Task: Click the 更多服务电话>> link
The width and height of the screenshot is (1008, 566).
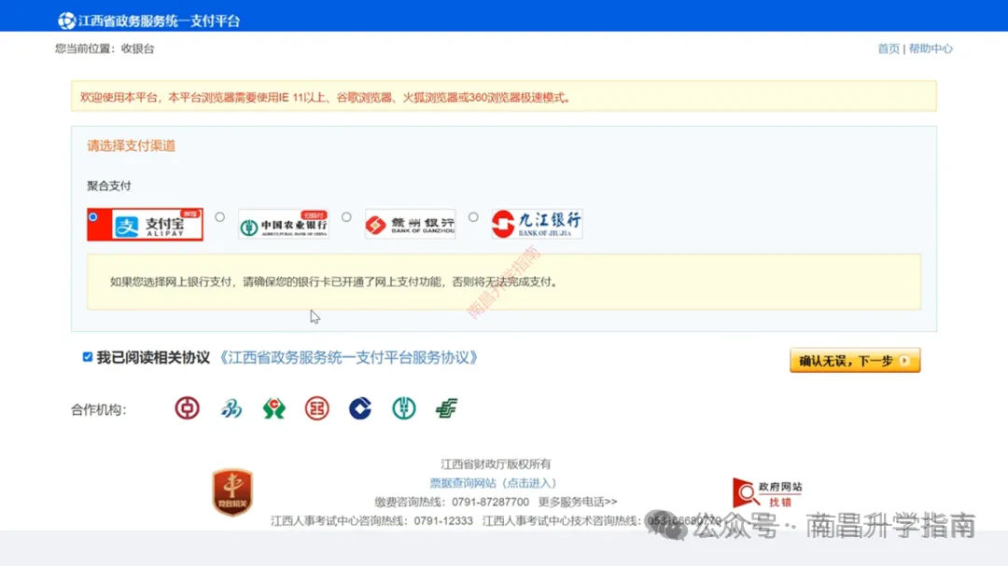Action: (578, 502)
